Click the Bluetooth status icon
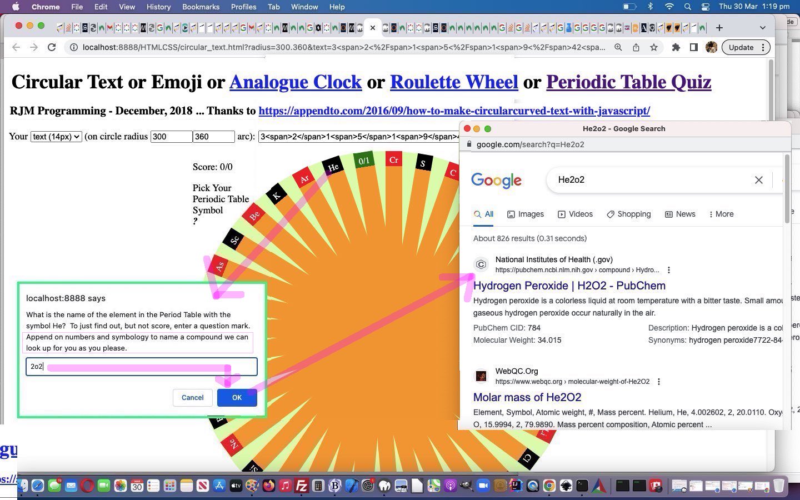Screen dimensions: 800x500 [x=650, y=7]
